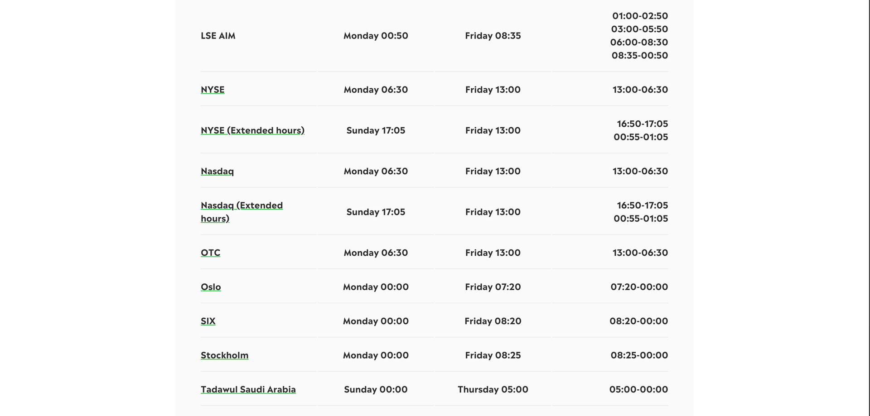The width and height of the screenshot is (870, 416).
Task: Select the Friday 08:35 closing time cell
Action: pyautogui.click(x=493, y=36)
